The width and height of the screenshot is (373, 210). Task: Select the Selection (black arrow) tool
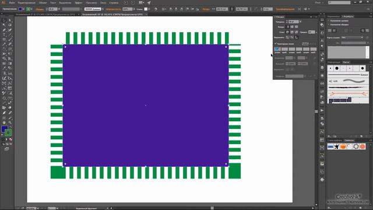[x=4, y=20]
